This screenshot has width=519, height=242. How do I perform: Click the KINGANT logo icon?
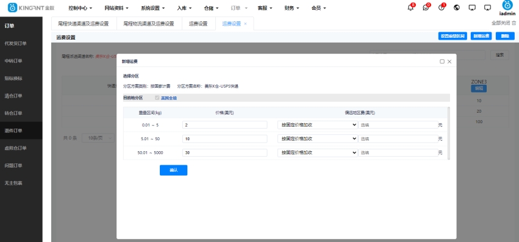[x=12, y=8]
